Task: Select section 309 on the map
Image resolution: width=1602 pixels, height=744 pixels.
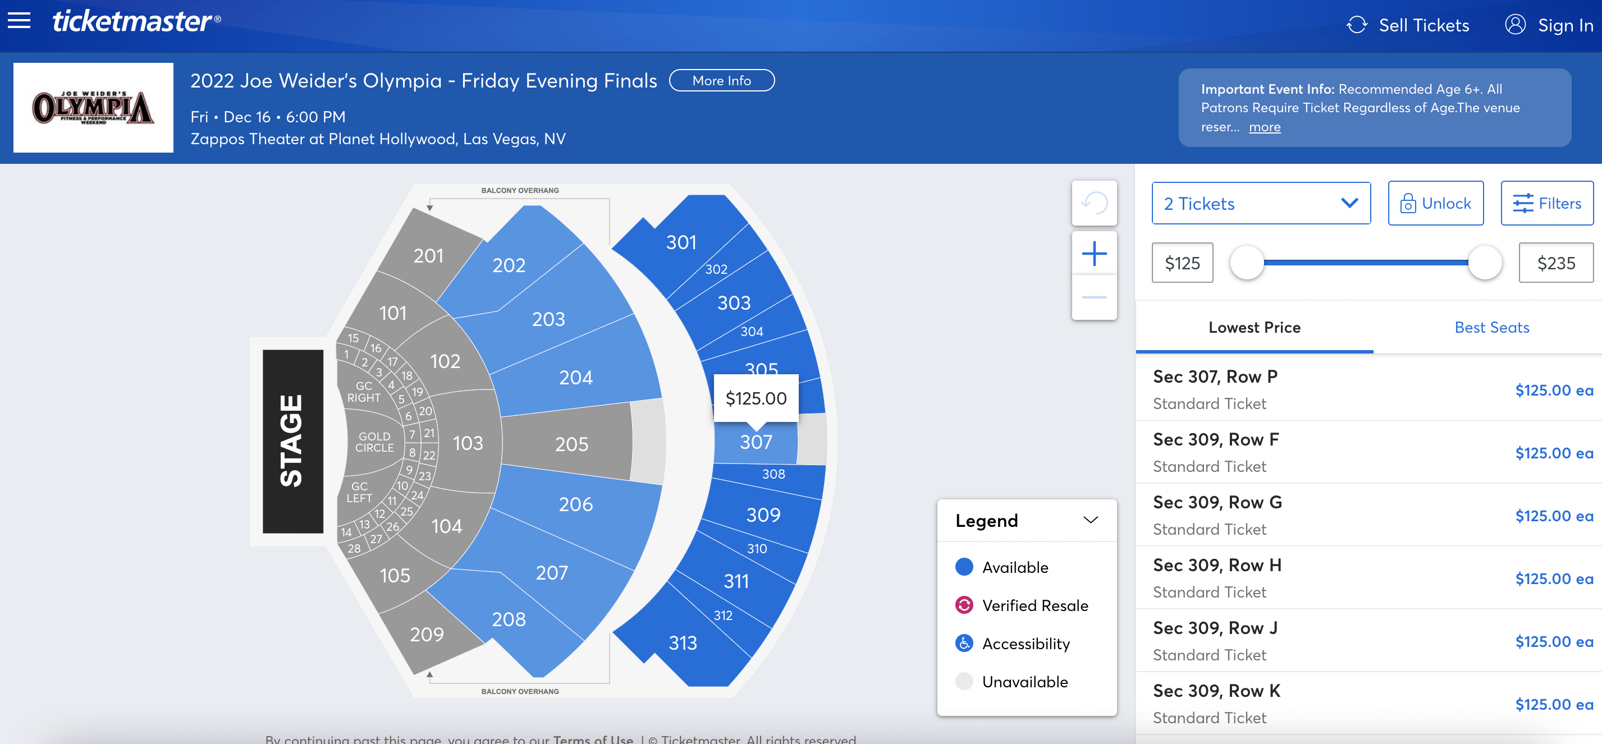Action: pos(763,515)
